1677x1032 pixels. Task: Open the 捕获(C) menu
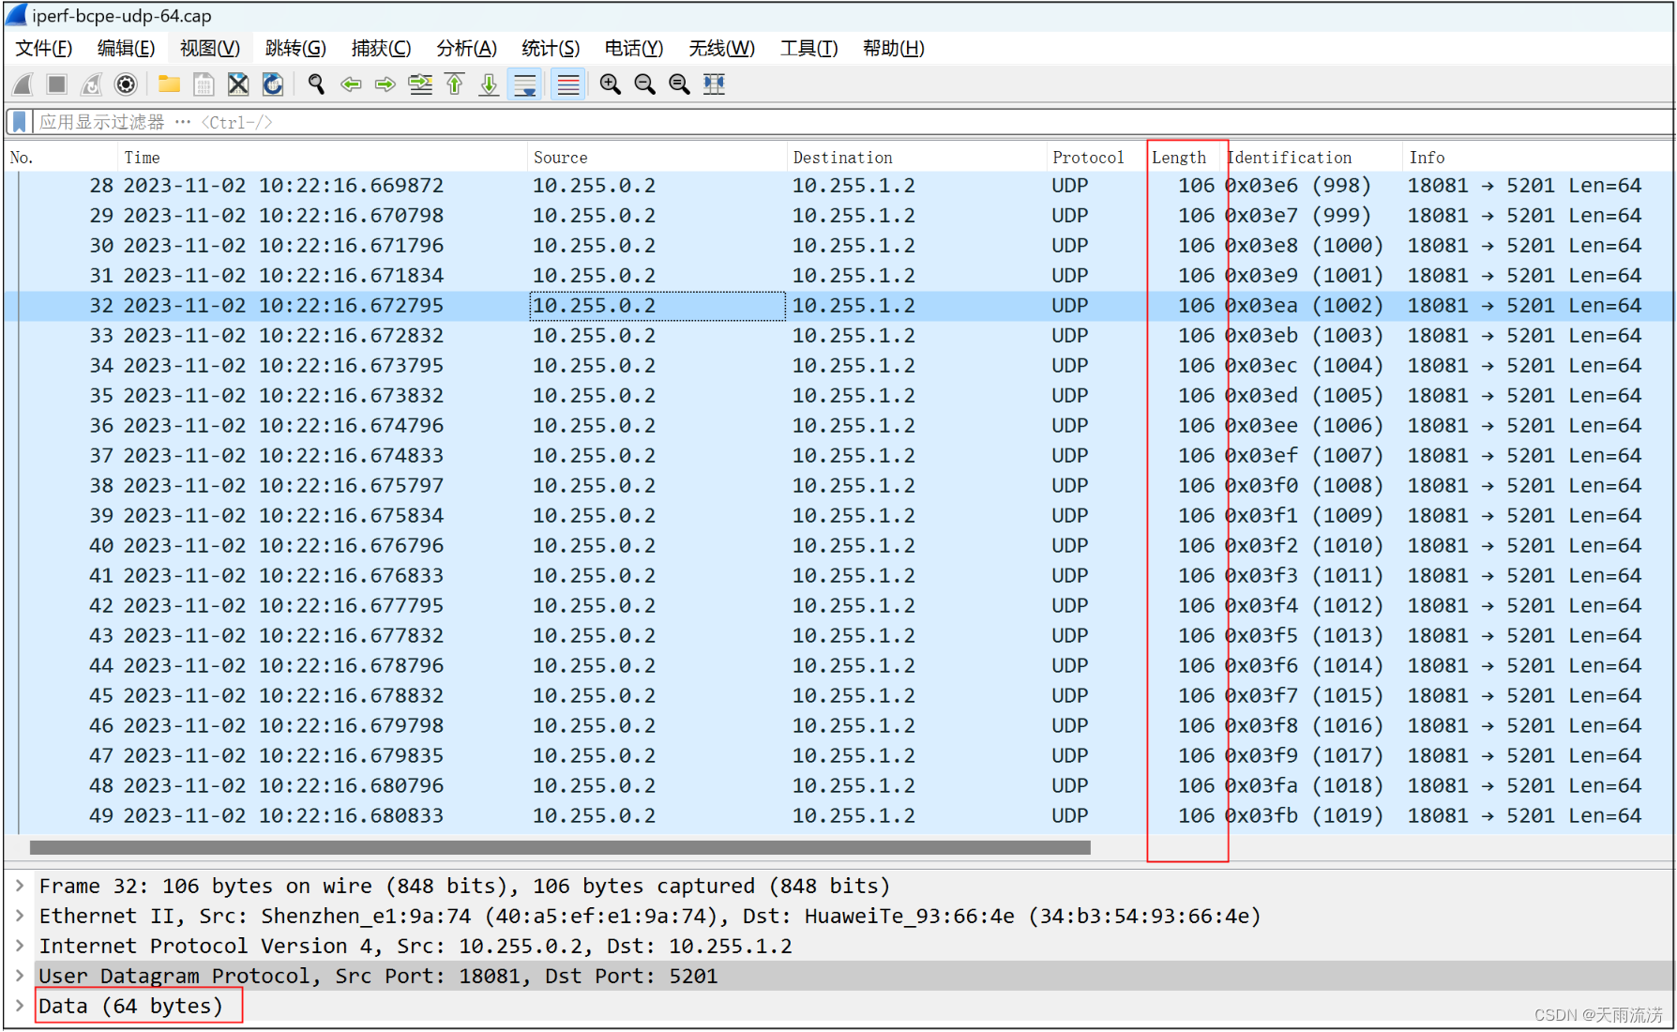pos(381,48)
